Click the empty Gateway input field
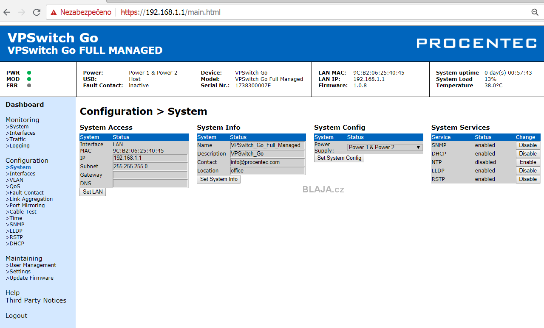 click(150, 175)
